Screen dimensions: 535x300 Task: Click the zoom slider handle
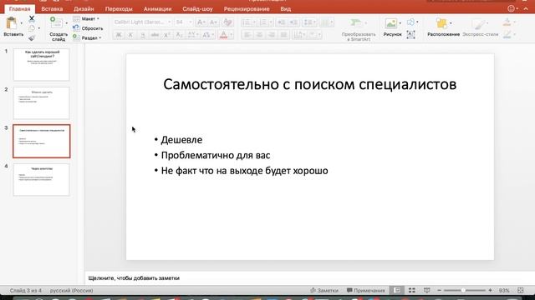[x=463, y=290]
